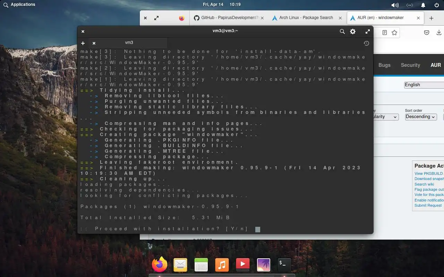Click 'looking for conflicting packages...' line
Viewport: 444px width, 277px height.
point(164,196)
